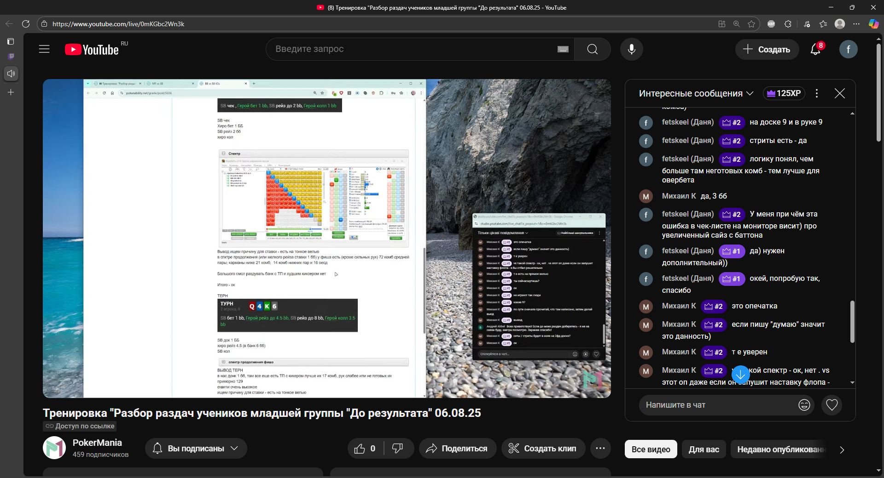The width and height of the screenshot is (884, 478).
Task: Add a new tab with plus
Action: click(x=11, y=92)
